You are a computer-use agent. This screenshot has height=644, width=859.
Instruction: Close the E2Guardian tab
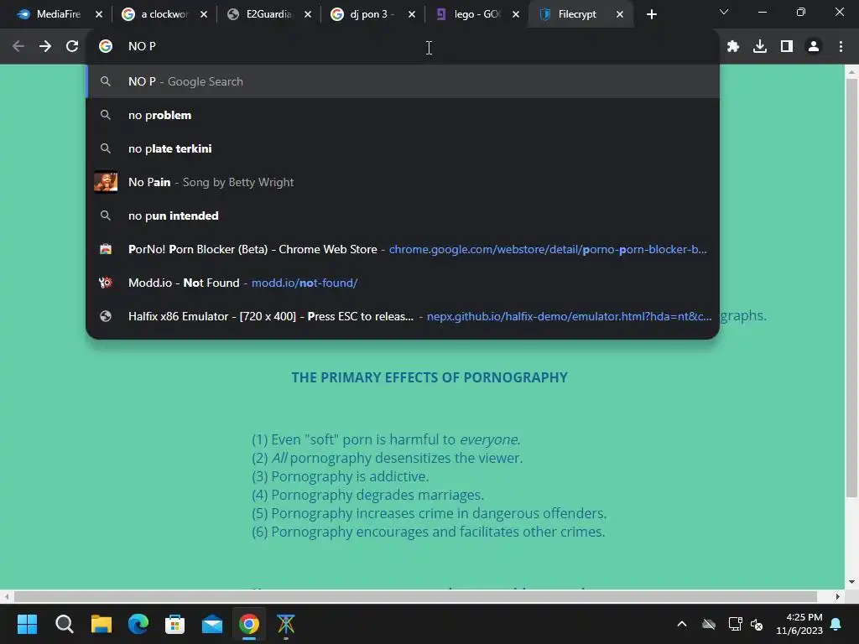[308, 14]
